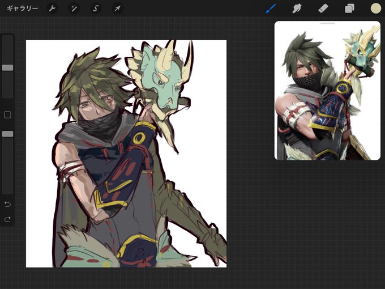This screenshot has width=385, height=289.
Task: Click the brush size slider handle
Action: click(7, 67)
